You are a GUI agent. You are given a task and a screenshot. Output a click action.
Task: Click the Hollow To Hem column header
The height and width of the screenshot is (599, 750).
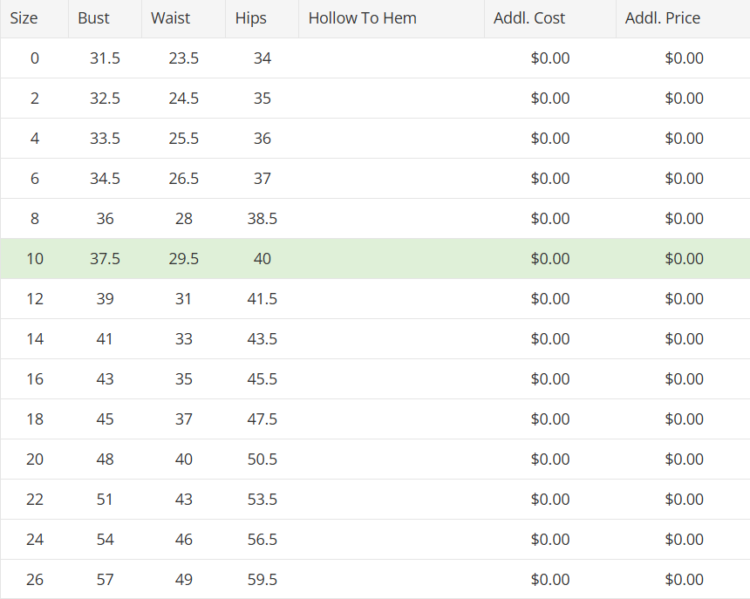click(392, 18)
